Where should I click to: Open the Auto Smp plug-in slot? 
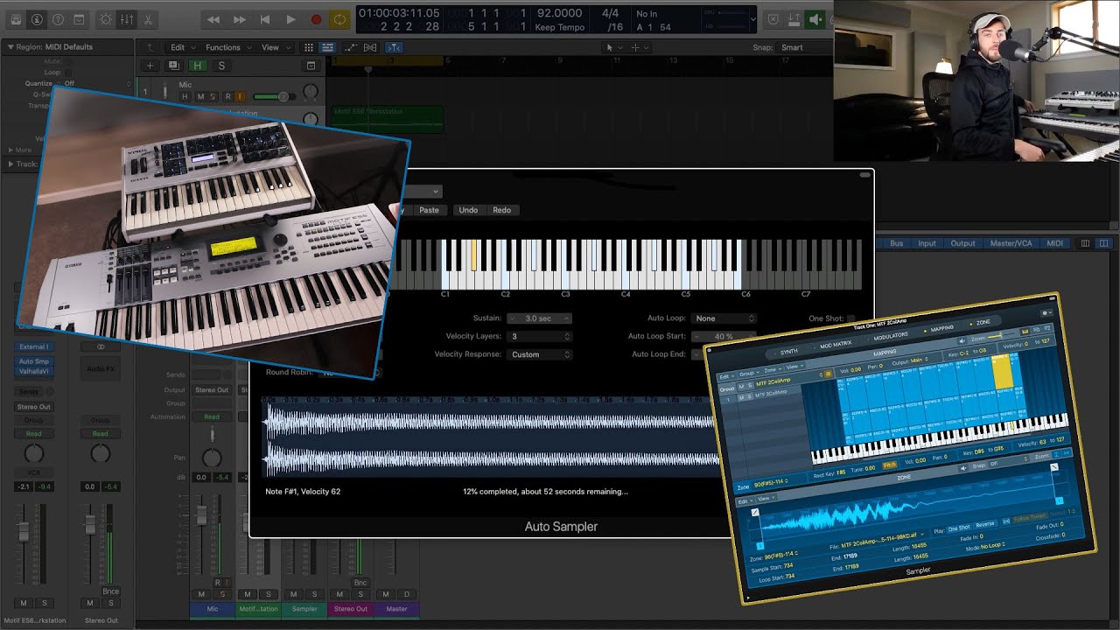[34, 361]
